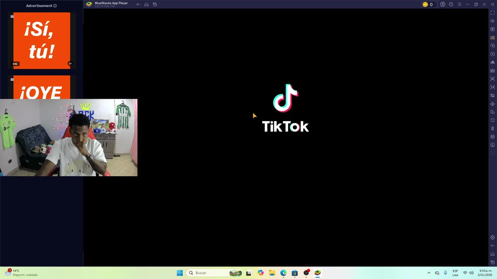Click the circular play icon in sidebar
The image size is (497, 279).
coord(493,46)
